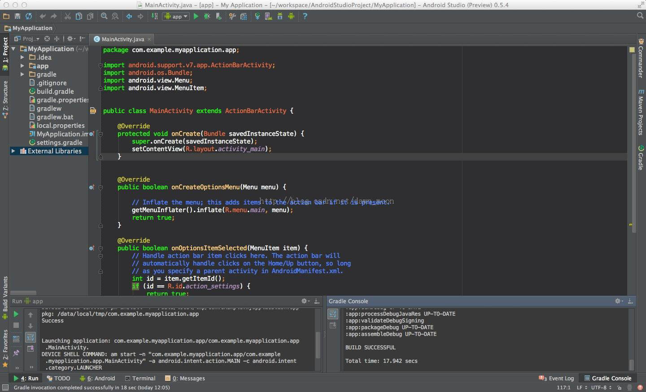The width and height of the screenshot is (646, 392).
Task: Click Attach debugger to Android process icon
Action: (x=218, y=16)
